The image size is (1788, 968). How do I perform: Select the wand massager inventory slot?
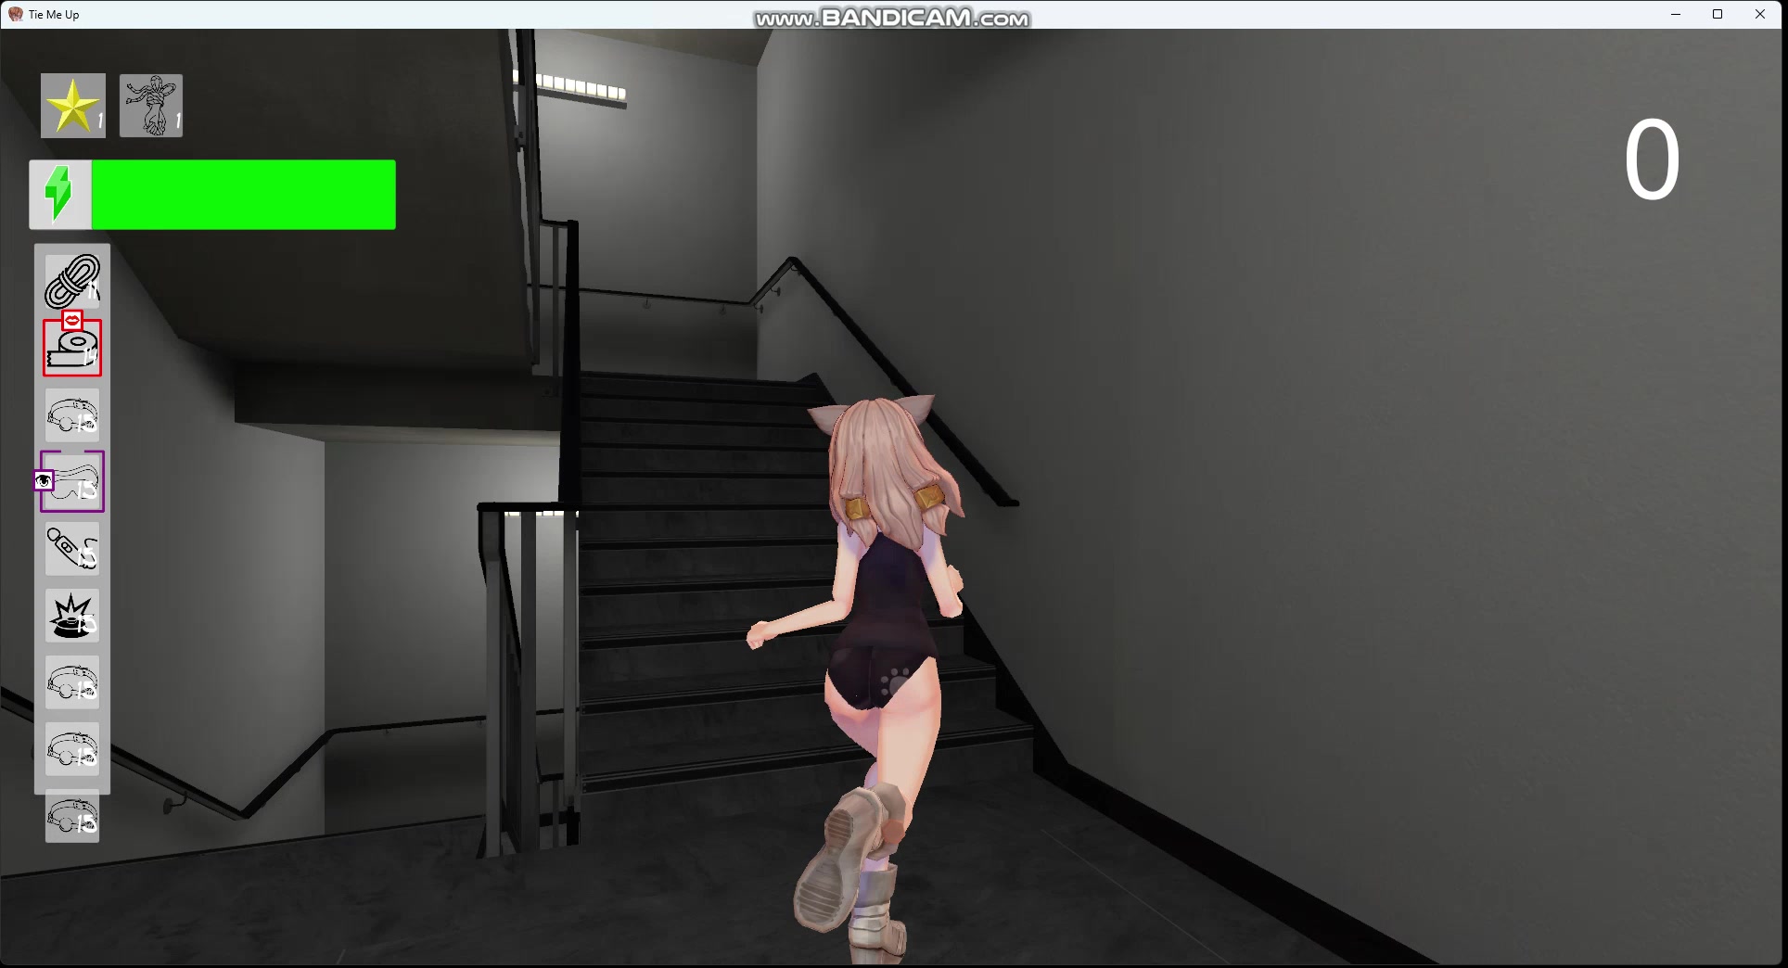point(72,549)
